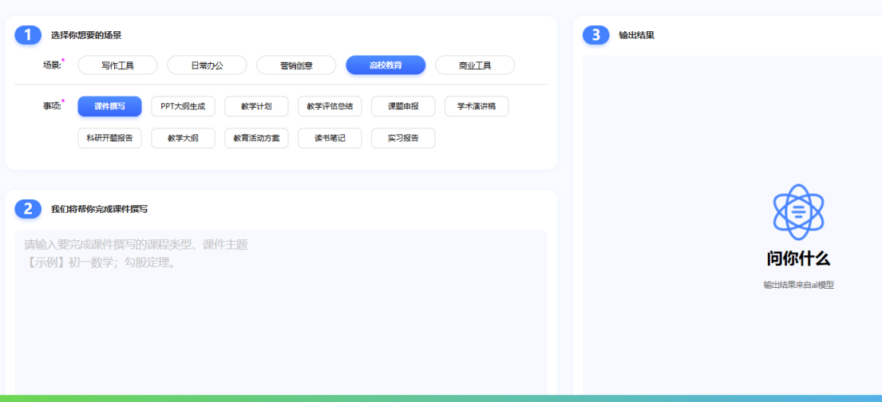Click the step 1 number badge
The width and height of the screenshot is (882, 402).
pyautogui.click(x=28, y=35)
